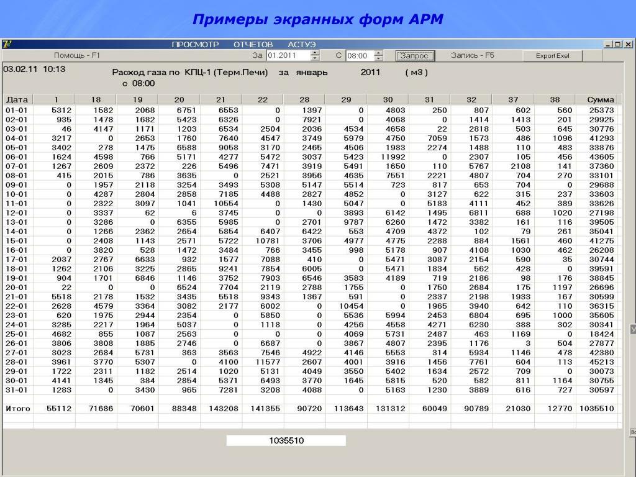Click total 143208 in Итого row
Image resolution: width=636 pixels, height=477 pixels.
223,409
